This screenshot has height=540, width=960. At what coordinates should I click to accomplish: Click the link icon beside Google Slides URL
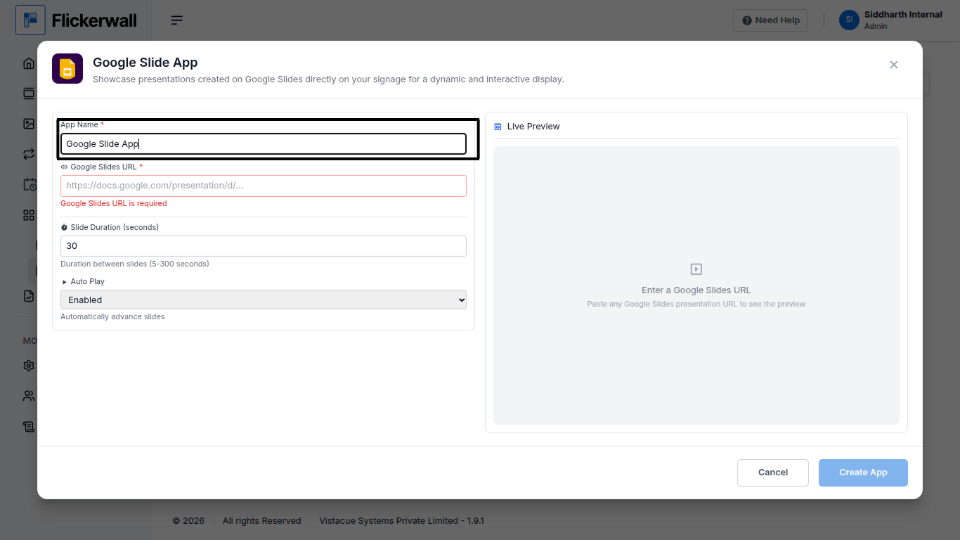(x=64, y=167)
